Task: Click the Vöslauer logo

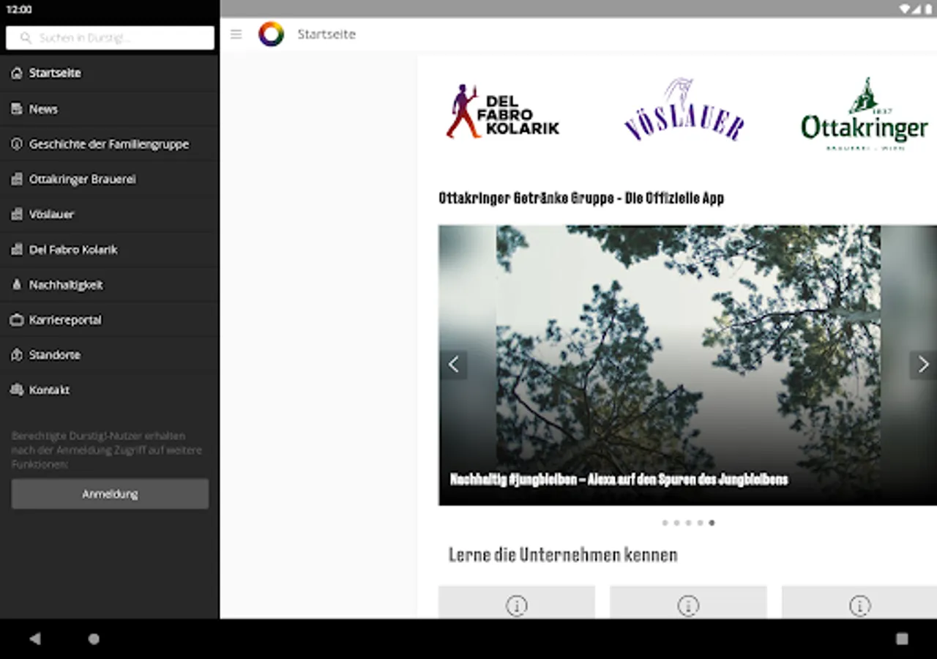Action: tap(684, 110)
